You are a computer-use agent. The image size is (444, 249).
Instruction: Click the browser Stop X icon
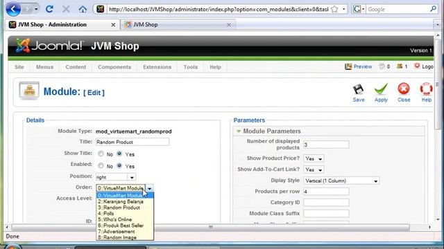pos(66,9)
